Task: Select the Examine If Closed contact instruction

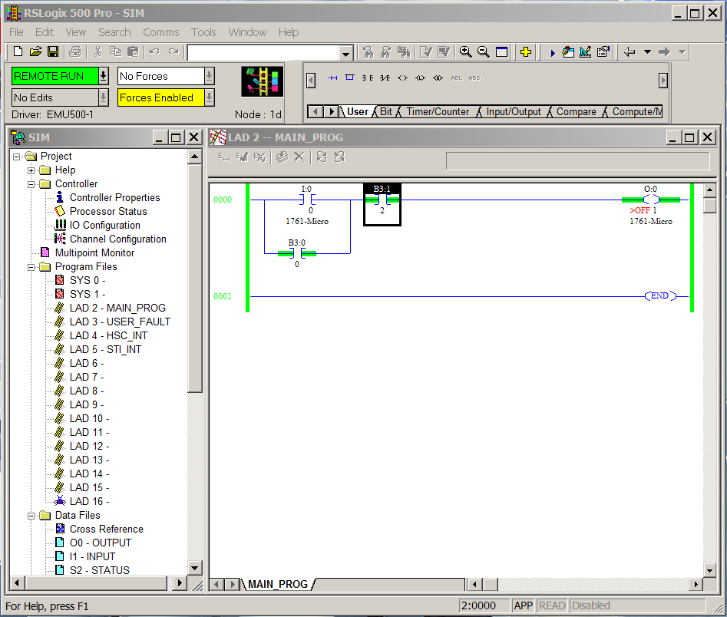Action: click(x=367, y=78)
